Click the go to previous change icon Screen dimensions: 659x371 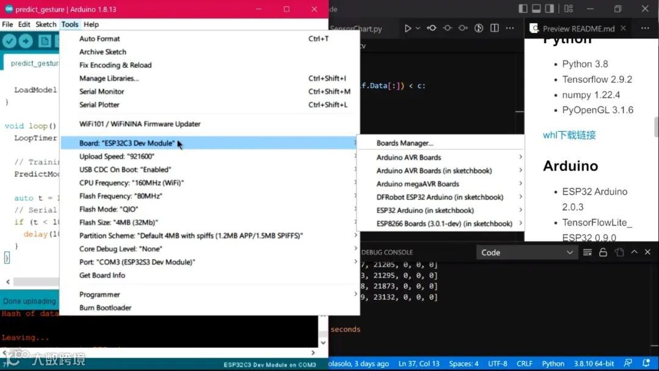431,28
